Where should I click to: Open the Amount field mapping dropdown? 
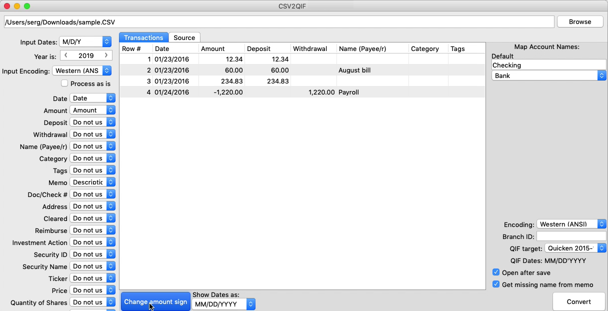click(x=92, y=110)
